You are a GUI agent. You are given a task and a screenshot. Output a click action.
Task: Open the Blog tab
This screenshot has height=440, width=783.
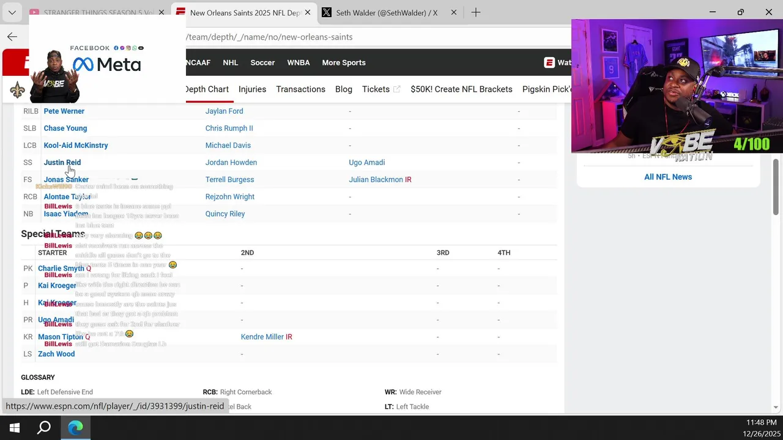(x=344, y=89)
